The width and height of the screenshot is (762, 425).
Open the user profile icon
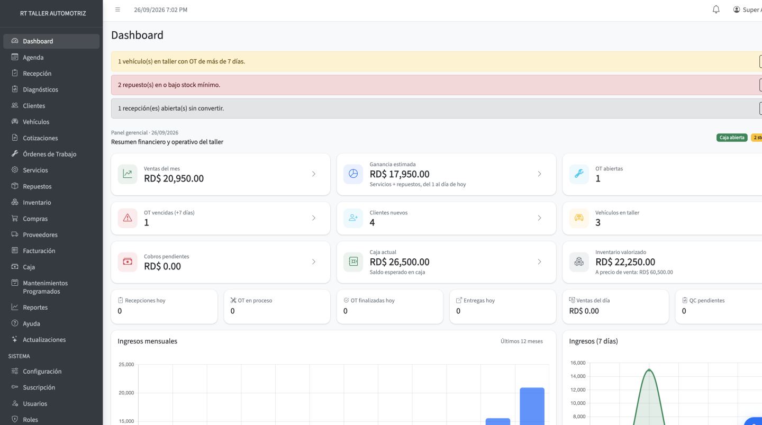737,10
